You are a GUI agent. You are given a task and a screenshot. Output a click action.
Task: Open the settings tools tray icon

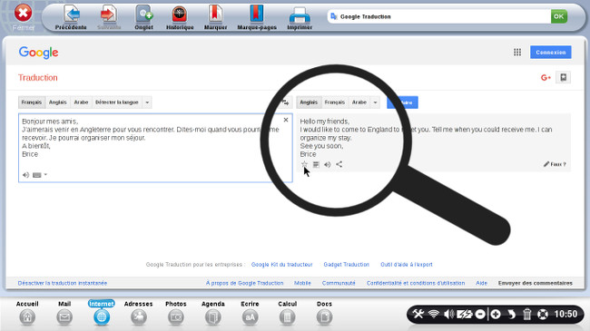(x=418, y=314)
